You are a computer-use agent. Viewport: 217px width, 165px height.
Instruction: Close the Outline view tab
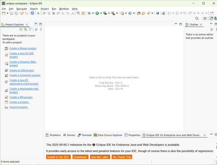(x=201, y=25)
